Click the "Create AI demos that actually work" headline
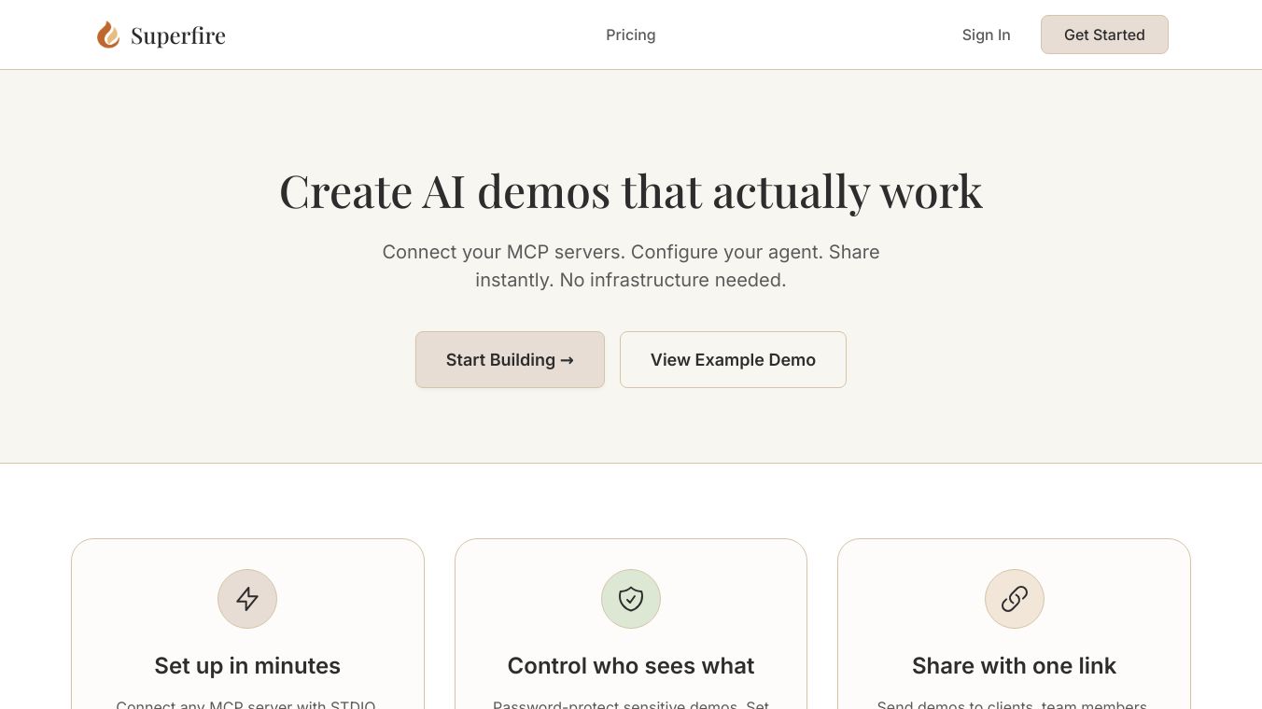Image resolution: width=1262 pixels, height=709 pixels. click(631, 191)
